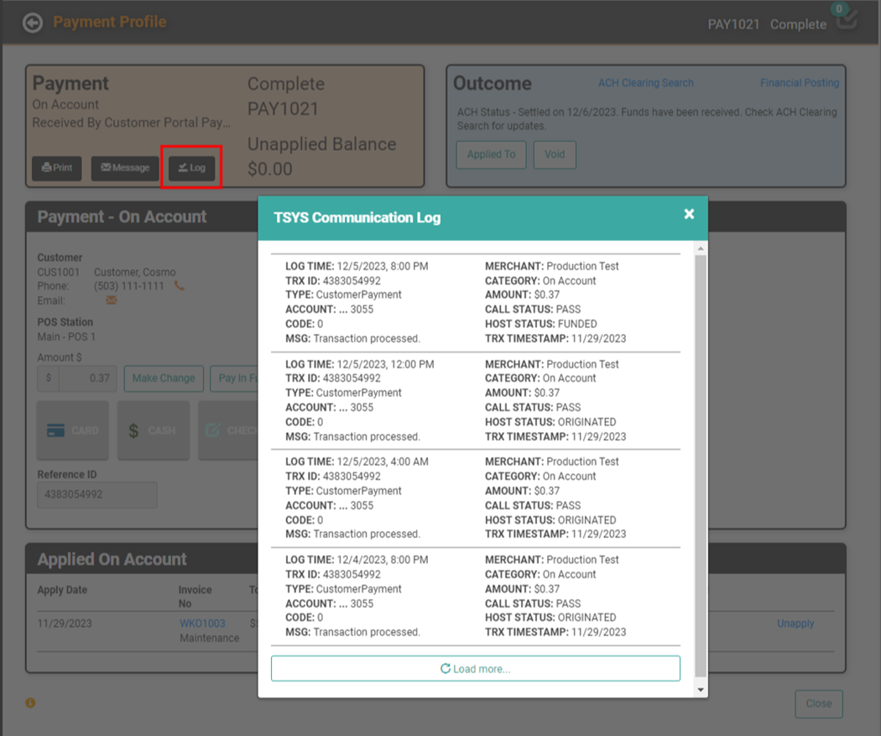Screen dimensions: 881x736
Task: Click TSYS Communication Log title
Action: pyautogui.click(x=357, y=217)
